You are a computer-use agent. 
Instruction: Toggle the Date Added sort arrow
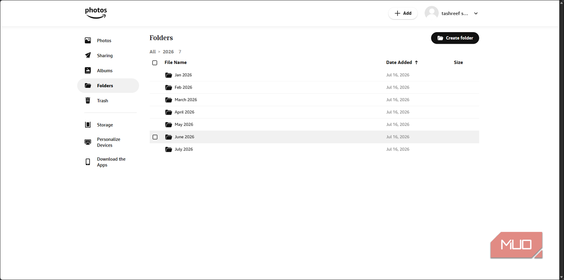click(x=416, y=63)
